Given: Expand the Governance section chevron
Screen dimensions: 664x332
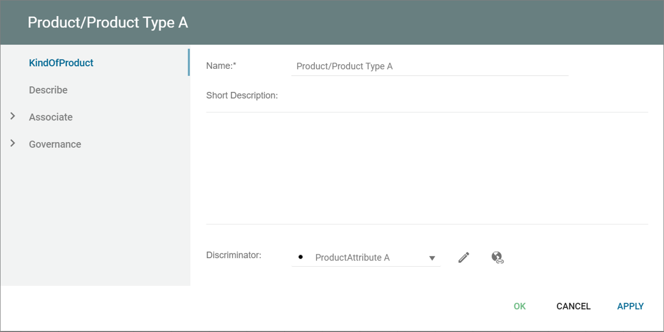Looking at the screenshot, I should point(13,143).
